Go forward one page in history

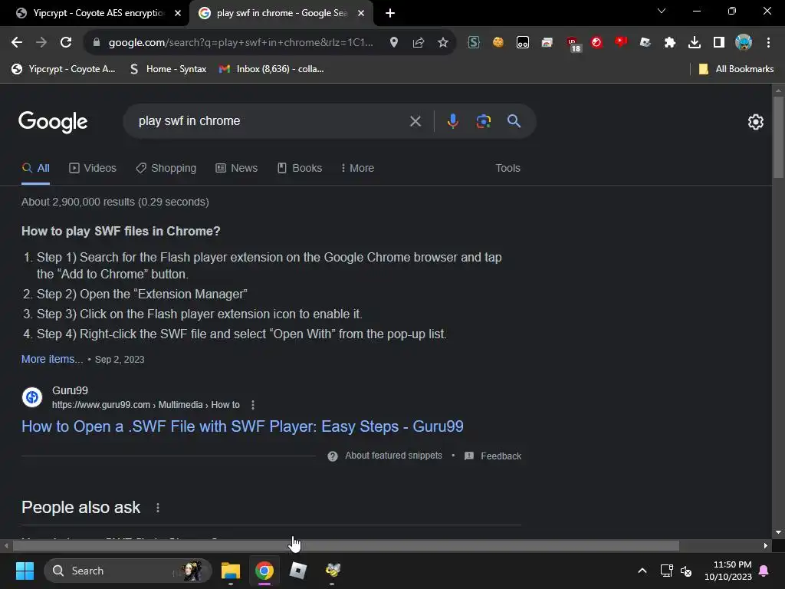click(41, 43)
